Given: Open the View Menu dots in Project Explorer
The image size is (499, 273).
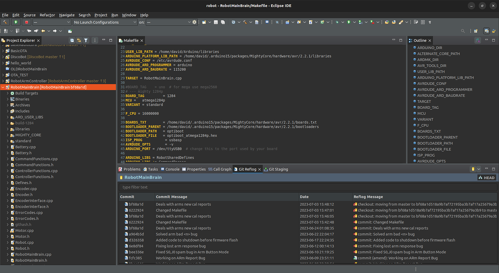Looking at the screenshot, I should coord(95,40).
